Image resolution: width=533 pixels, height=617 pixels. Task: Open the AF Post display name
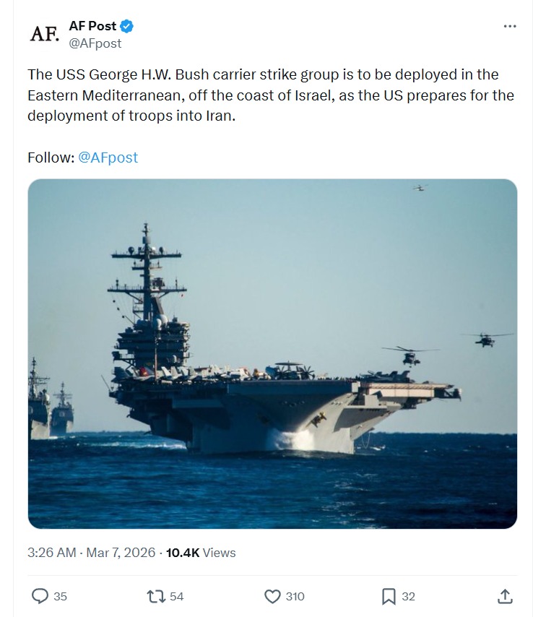coord(92,27)
